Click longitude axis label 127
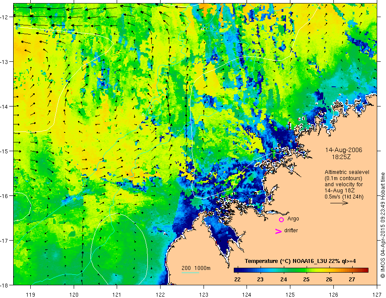The image size is (386, 298). pyautogui.click(x=377, y=294)
